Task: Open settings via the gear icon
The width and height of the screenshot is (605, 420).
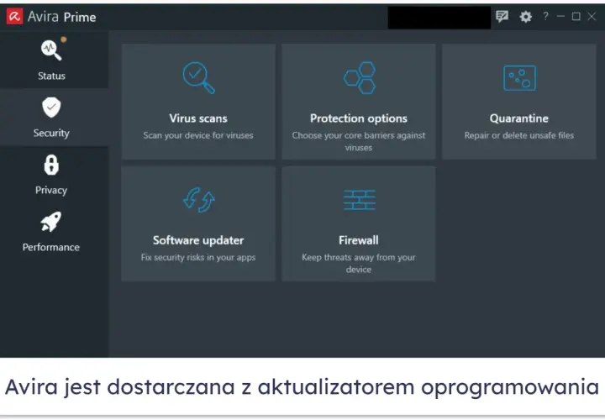Action: (525, 17)
